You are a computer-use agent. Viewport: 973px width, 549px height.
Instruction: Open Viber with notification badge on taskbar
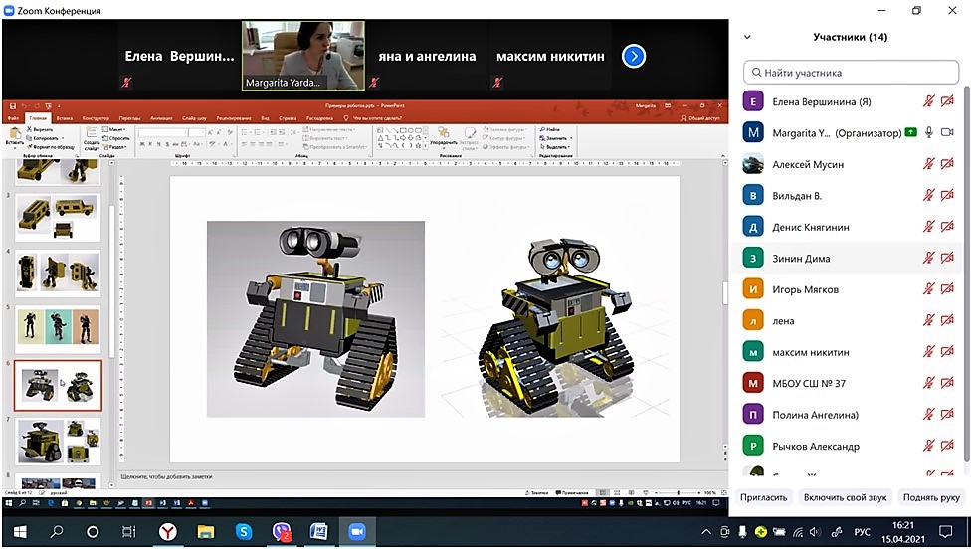click(282, 532)
